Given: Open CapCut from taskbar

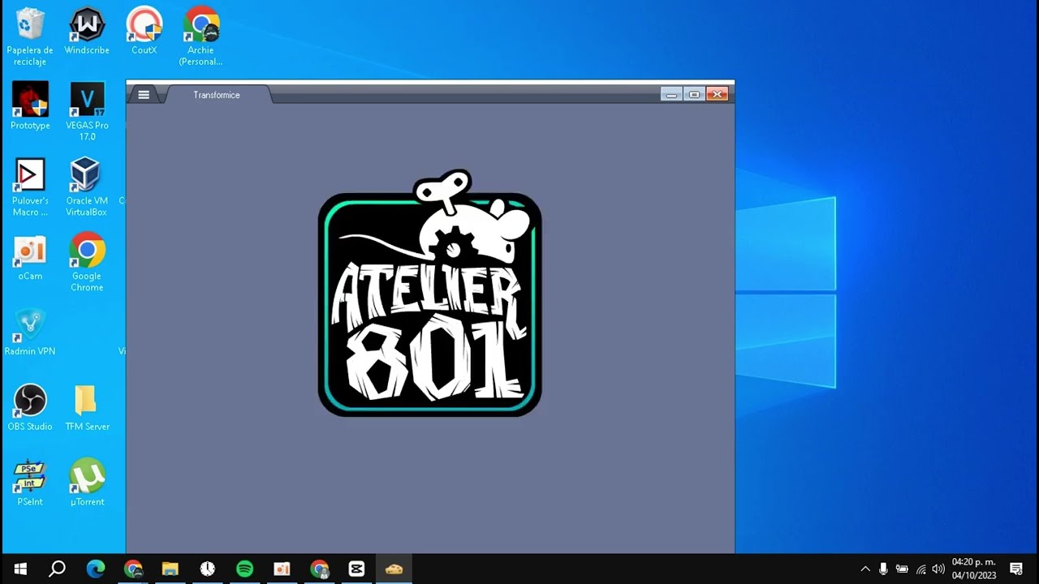Looking at the screenshot, I should click(356, 569).
